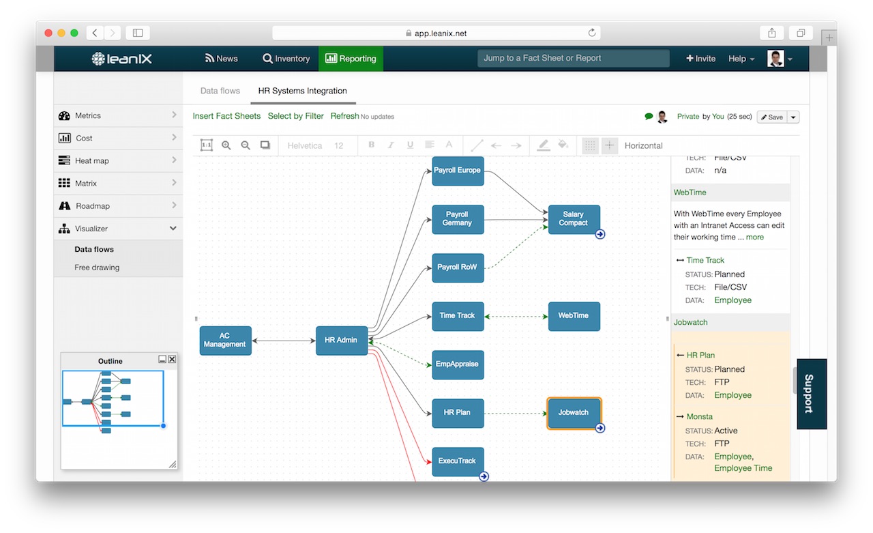The image size is (873, 533).
Task: Toggle the dotted grid display
Action: (591, 145)
